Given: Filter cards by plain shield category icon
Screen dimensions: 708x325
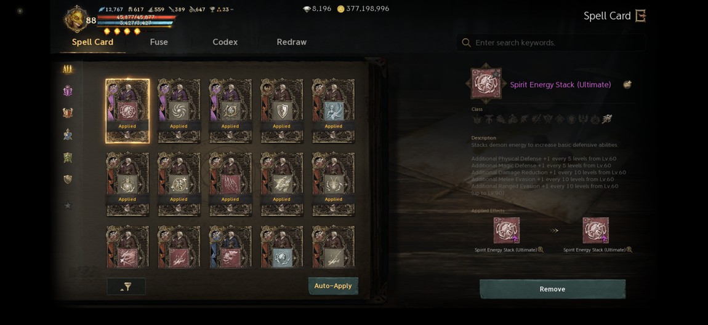Looking at the screenshot, I should tap(67, 179).
